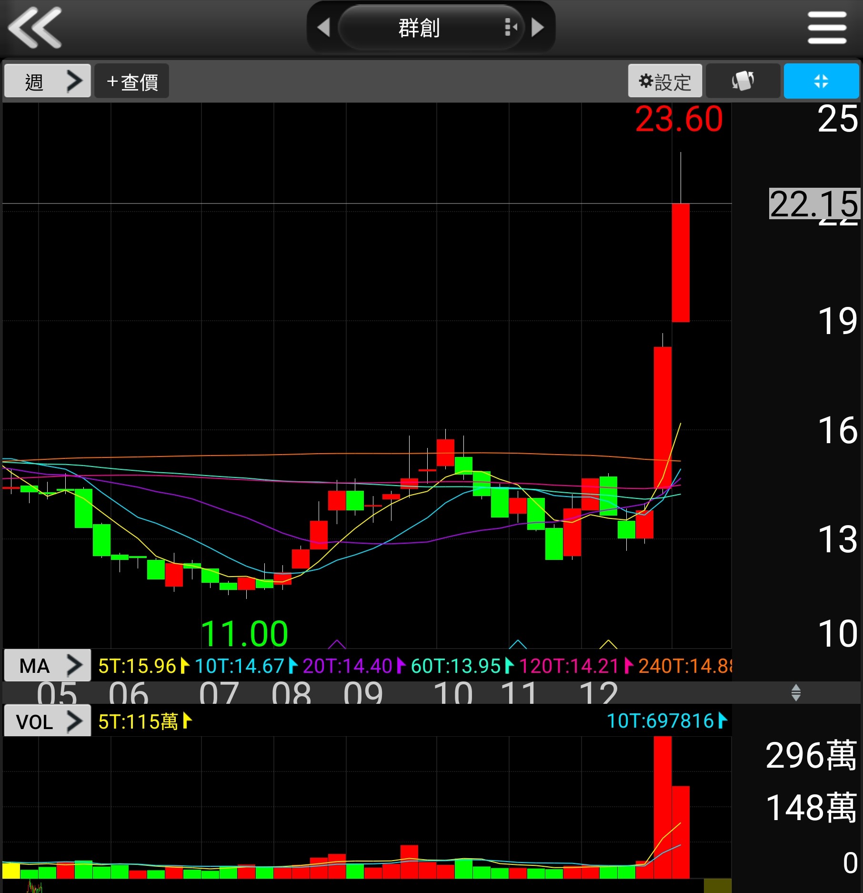Click the 296萬 volume axis label
This screenshot has height=893, width=863.
811,755
